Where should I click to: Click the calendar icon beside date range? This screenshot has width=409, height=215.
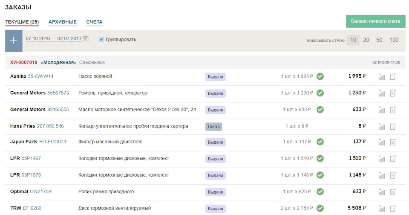tap(86, 39)
